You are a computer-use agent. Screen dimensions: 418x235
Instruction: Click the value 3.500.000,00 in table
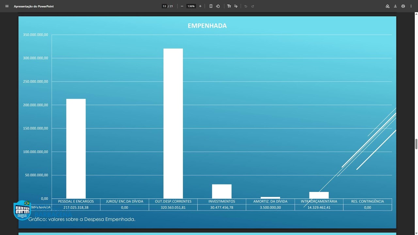point(270,207)
